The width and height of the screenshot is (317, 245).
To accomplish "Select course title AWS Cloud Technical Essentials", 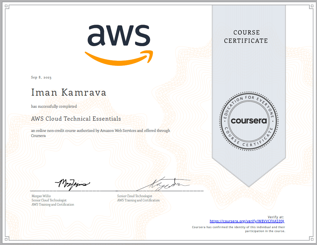I will pyautogui.click(x=76, y=119).
